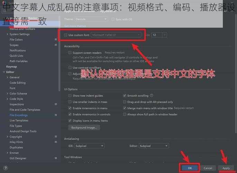
Task: Expand the System Settings tree node
Action: click(x=7, y=34)
